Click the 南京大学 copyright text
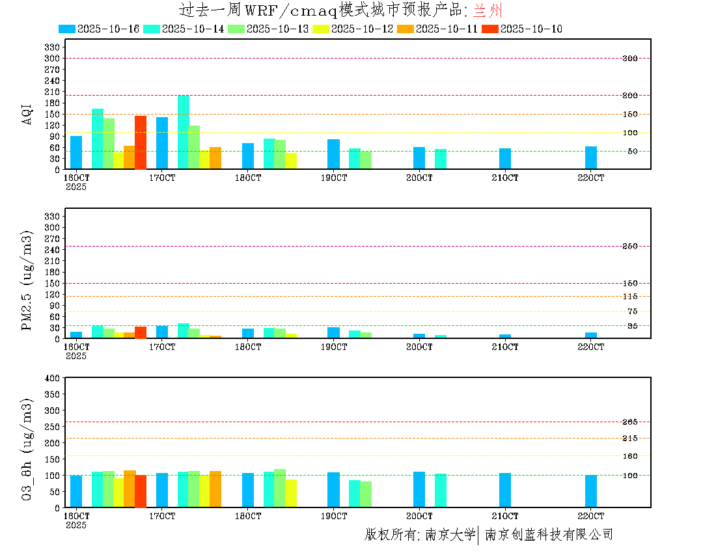 pyautogui.click(x=450, y=535)
